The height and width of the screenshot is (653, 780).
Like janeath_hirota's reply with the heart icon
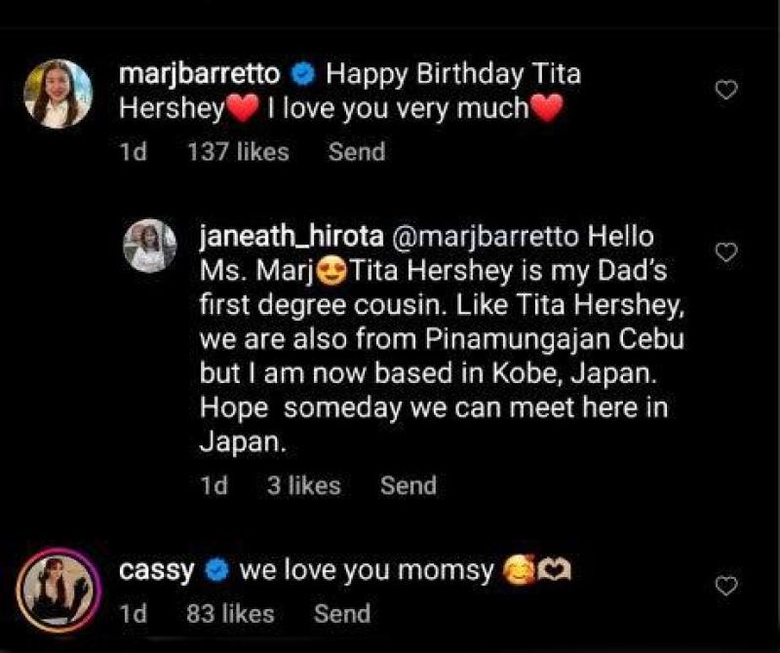726,252
